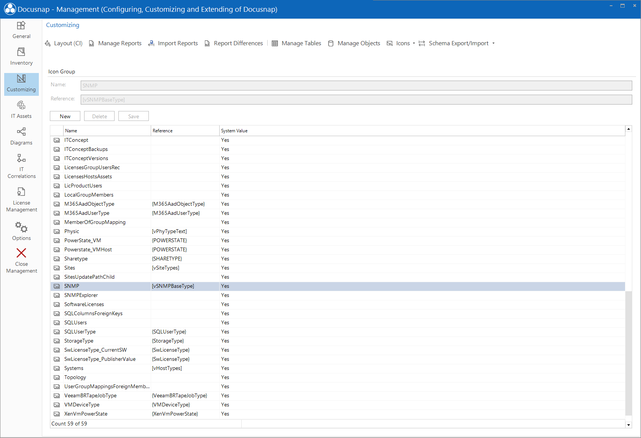Viewport: 641px width, 438px height.
Task: Open the Diagrams sidebar section
Action: (21, 136)
